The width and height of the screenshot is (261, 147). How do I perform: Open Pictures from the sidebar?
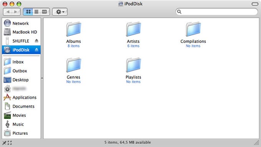(x=21, y=133)
